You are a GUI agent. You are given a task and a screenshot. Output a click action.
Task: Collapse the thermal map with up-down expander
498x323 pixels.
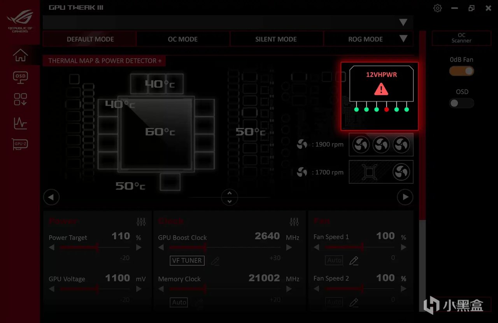coord(230,197)
